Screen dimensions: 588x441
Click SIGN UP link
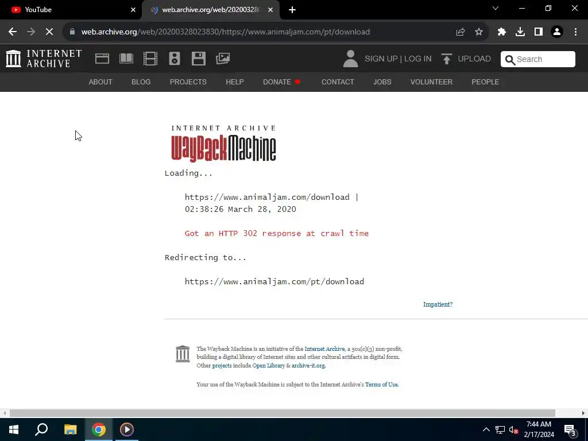(x=381, y=59)
